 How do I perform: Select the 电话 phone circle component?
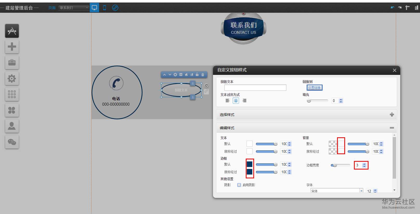(117, 93)
